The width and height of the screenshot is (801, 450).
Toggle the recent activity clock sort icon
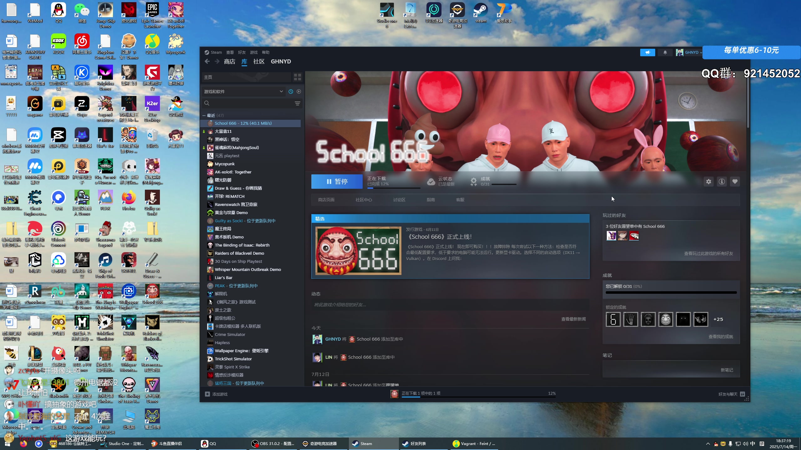tap(291, 92)
